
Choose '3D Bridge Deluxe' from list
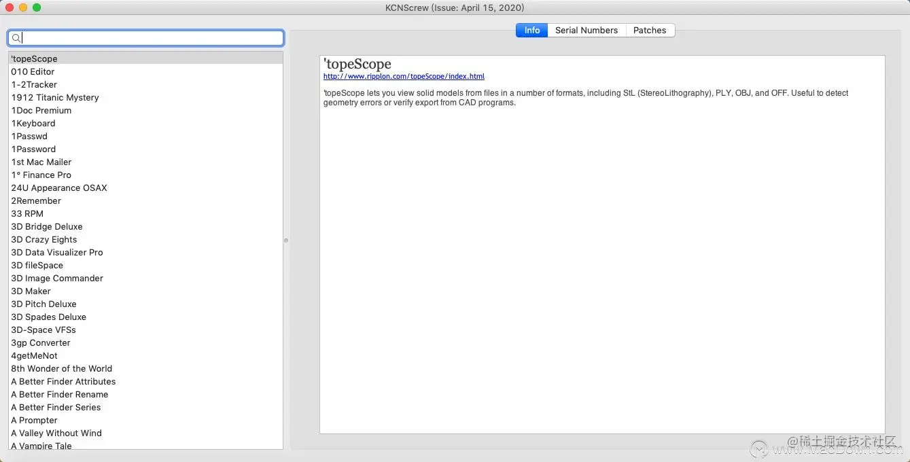[145, 226]
